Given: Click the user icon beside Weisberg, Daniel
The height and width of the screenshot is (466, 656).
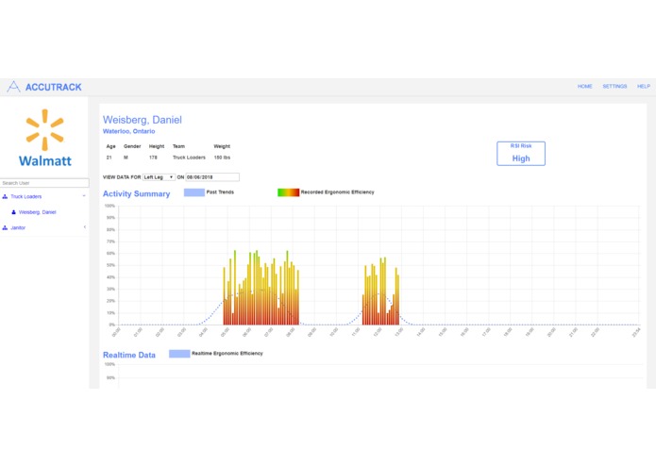Looking at the screenshot, I should click(14, 212).
